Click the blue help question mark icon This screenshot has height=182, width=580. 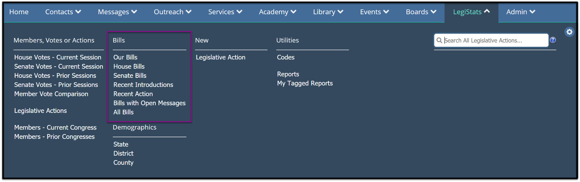[x=553, y=40]
